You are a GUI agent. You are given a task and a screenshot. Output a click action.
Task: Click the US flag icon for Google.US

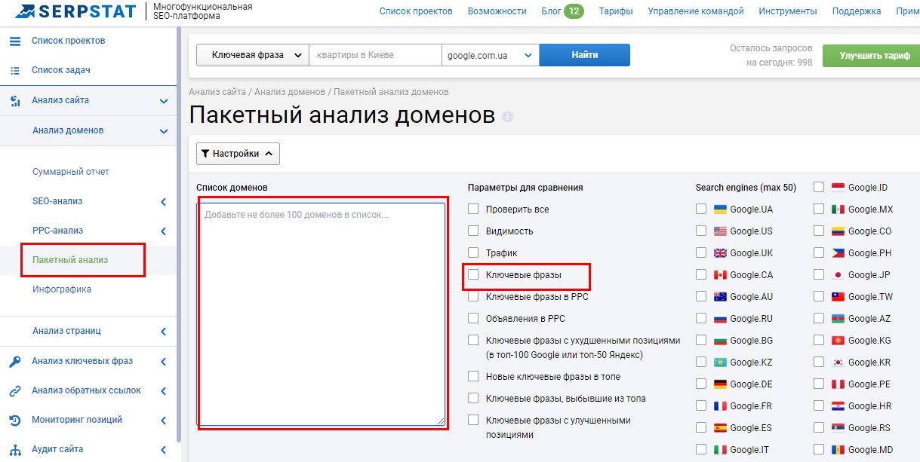(720, 231)
